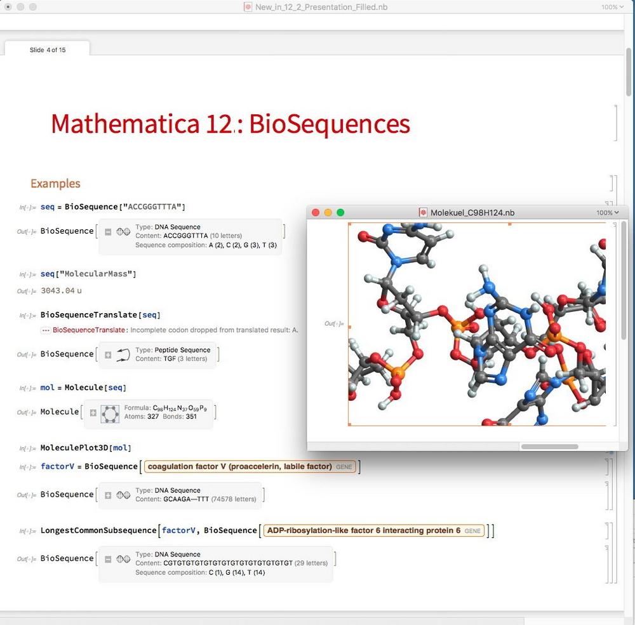The height and width of the screenshot is (625, 635).
Task: Click the horizontal scrollbar in Molekuel window
Action: tap(549, 447)
